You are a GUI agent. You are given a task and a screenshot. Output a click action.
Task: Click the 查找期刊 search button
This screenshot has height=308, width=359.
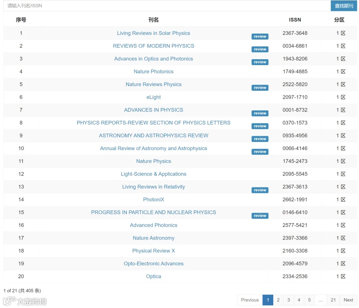click(344, 6)
